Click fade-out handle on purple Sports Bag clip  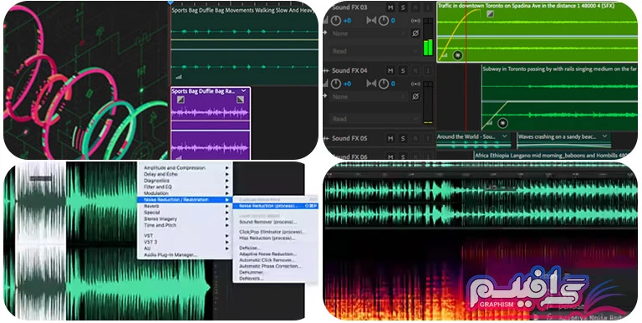click(x=241, y=100)
